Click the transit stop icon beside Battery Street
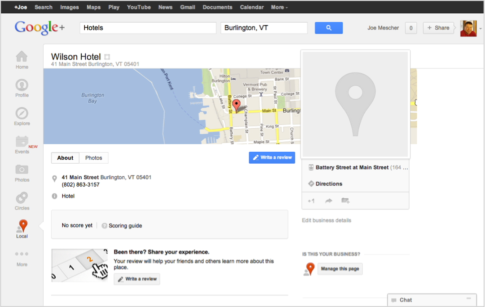 point(311,167)
